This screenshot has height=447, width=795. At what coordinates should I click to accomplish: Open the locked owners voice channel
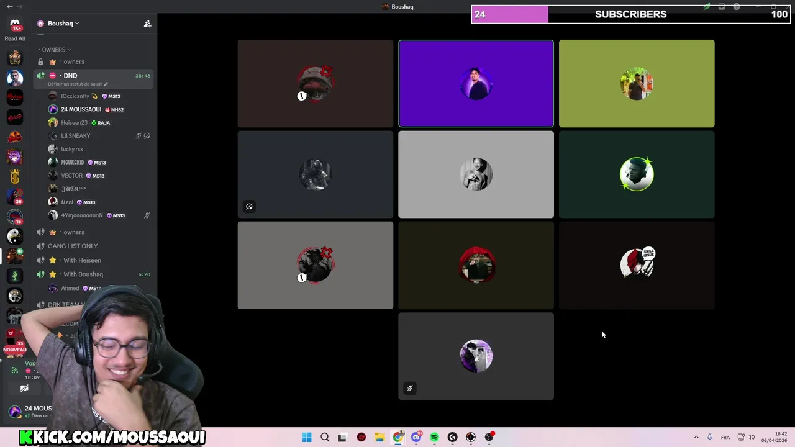pos(94,61)
